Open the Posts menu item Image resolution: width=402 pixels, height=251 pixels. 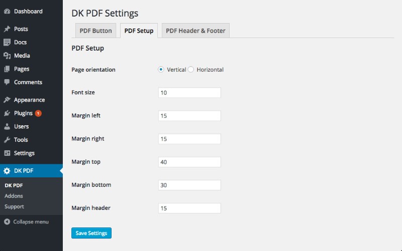tap(21, 29)
